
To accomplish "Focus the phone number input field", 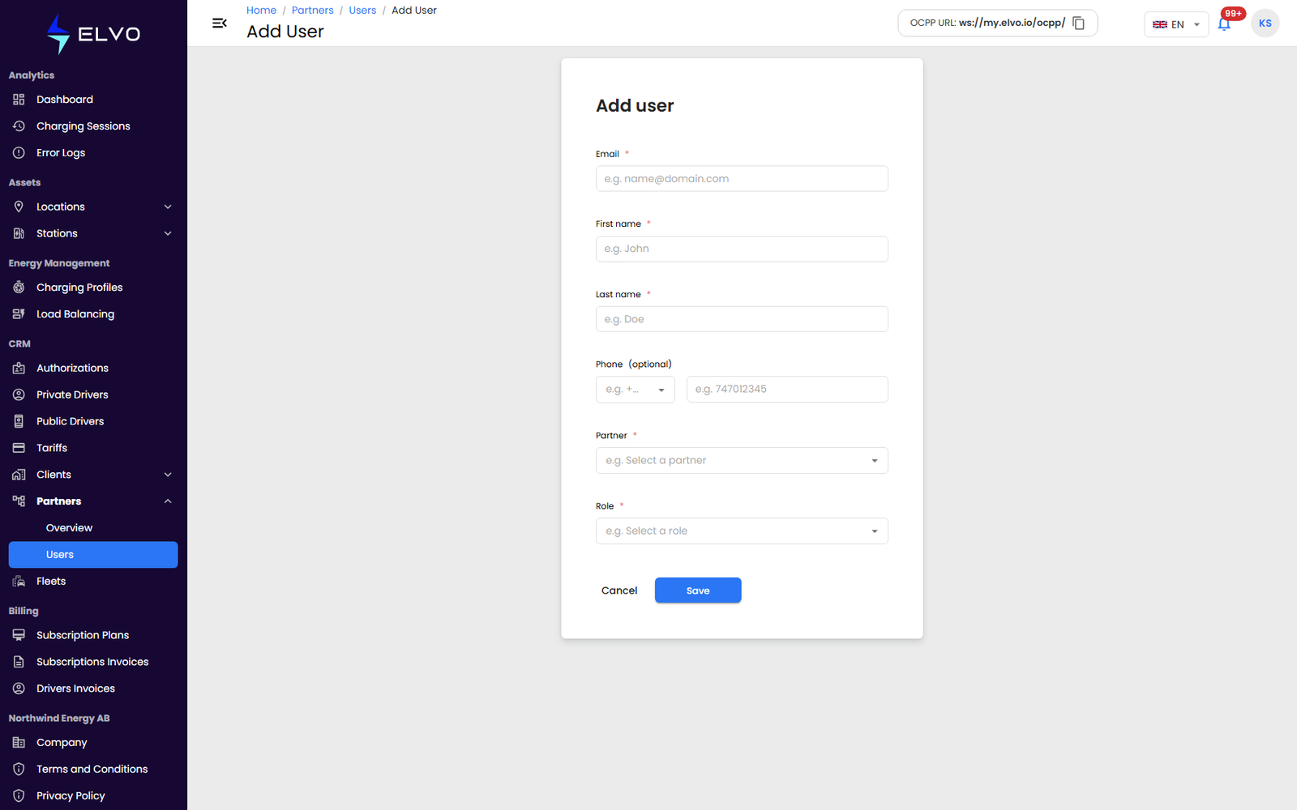I will point(787,390).
